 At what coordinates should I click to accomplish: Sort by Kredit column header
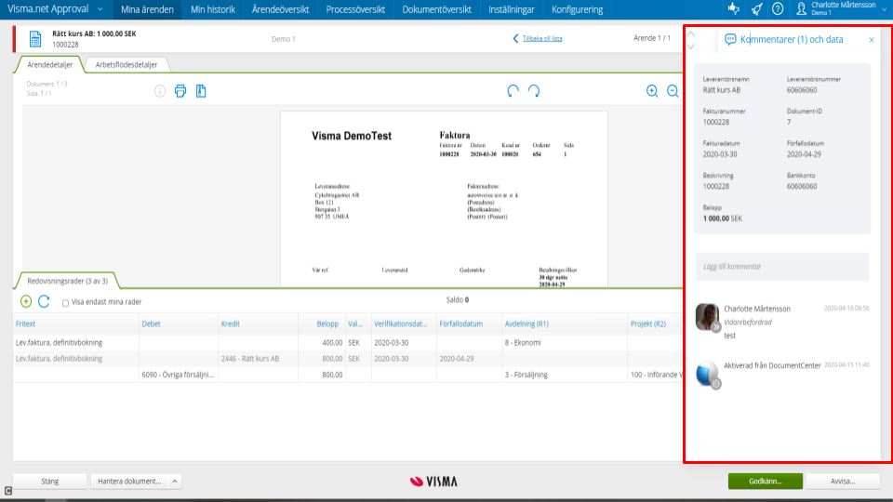(x=230, y=324)
